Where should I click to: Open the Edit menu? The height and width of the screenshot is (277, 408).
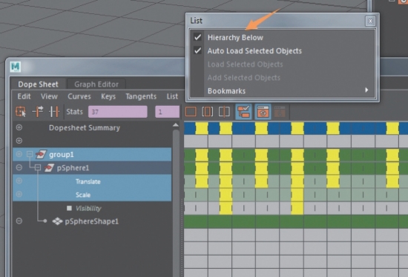[24, 96]
